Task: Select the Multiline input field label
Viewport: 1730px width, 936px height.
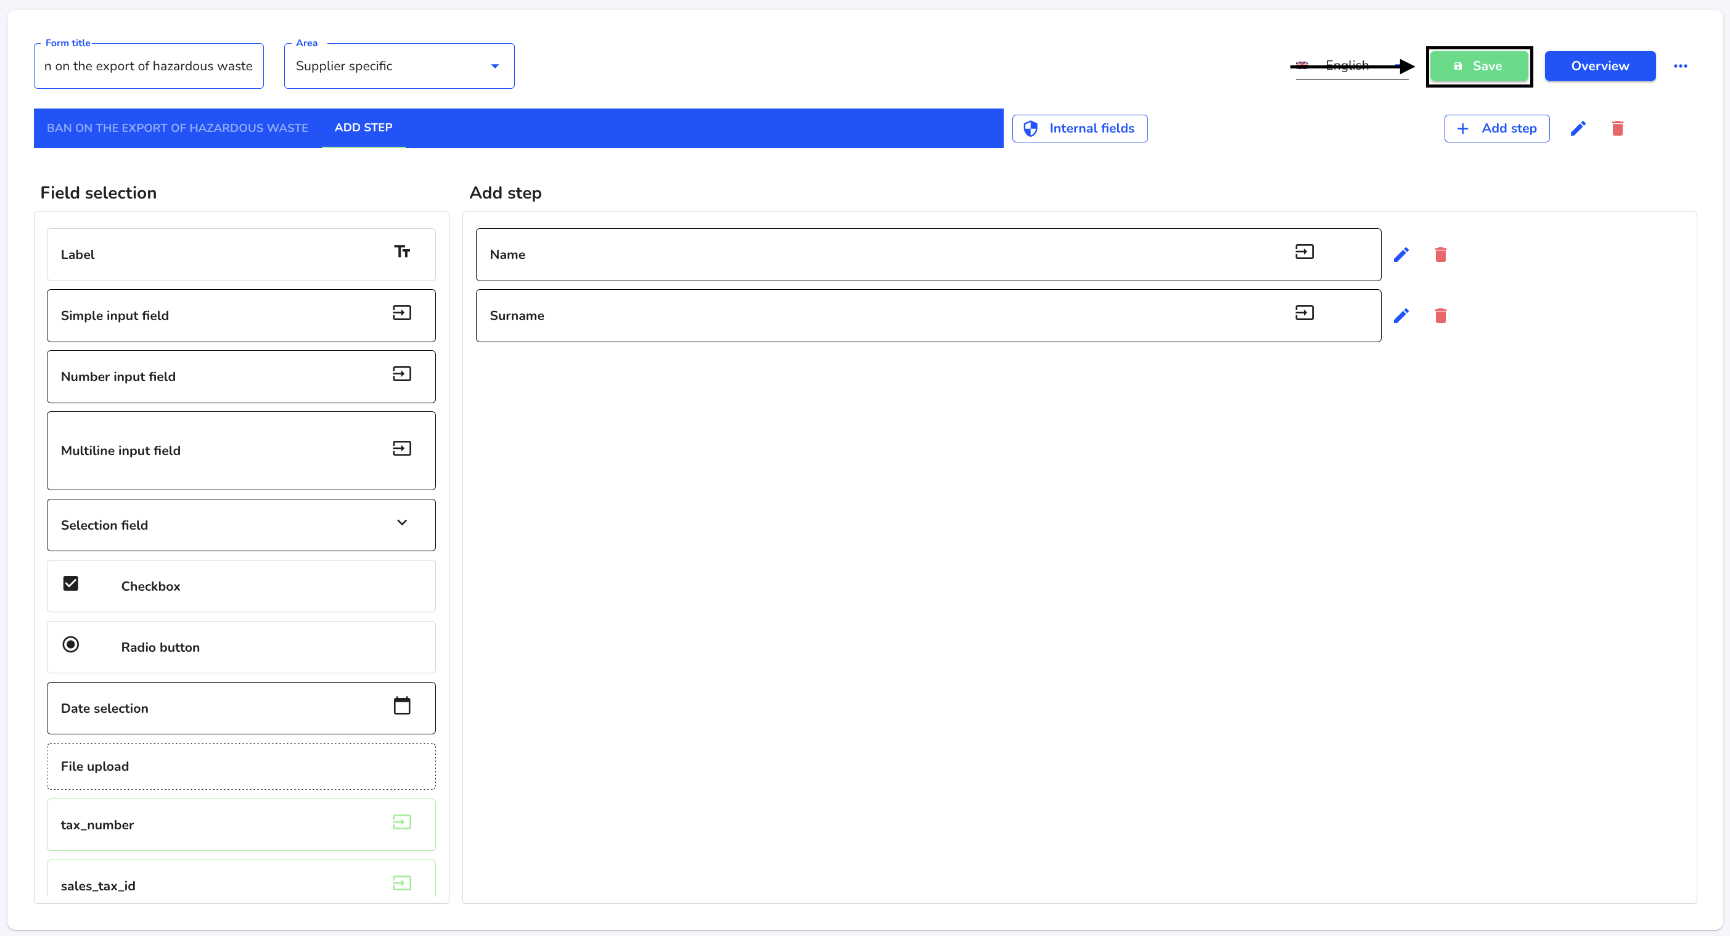Action: (120, 451)
